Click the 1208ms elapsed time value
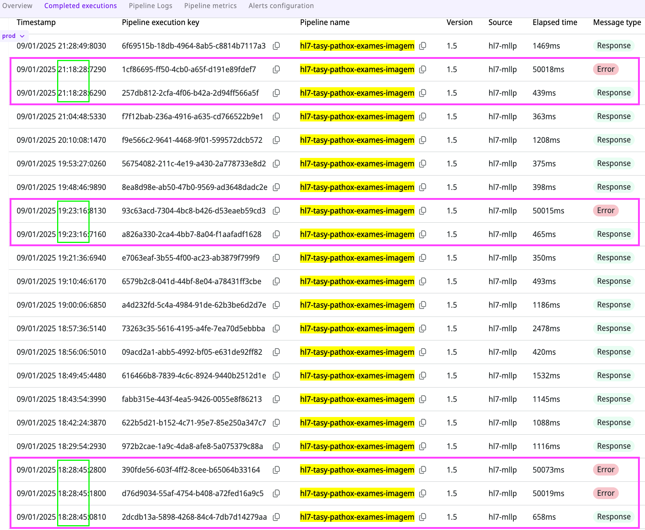645x530 pixels. click(546, 140)
